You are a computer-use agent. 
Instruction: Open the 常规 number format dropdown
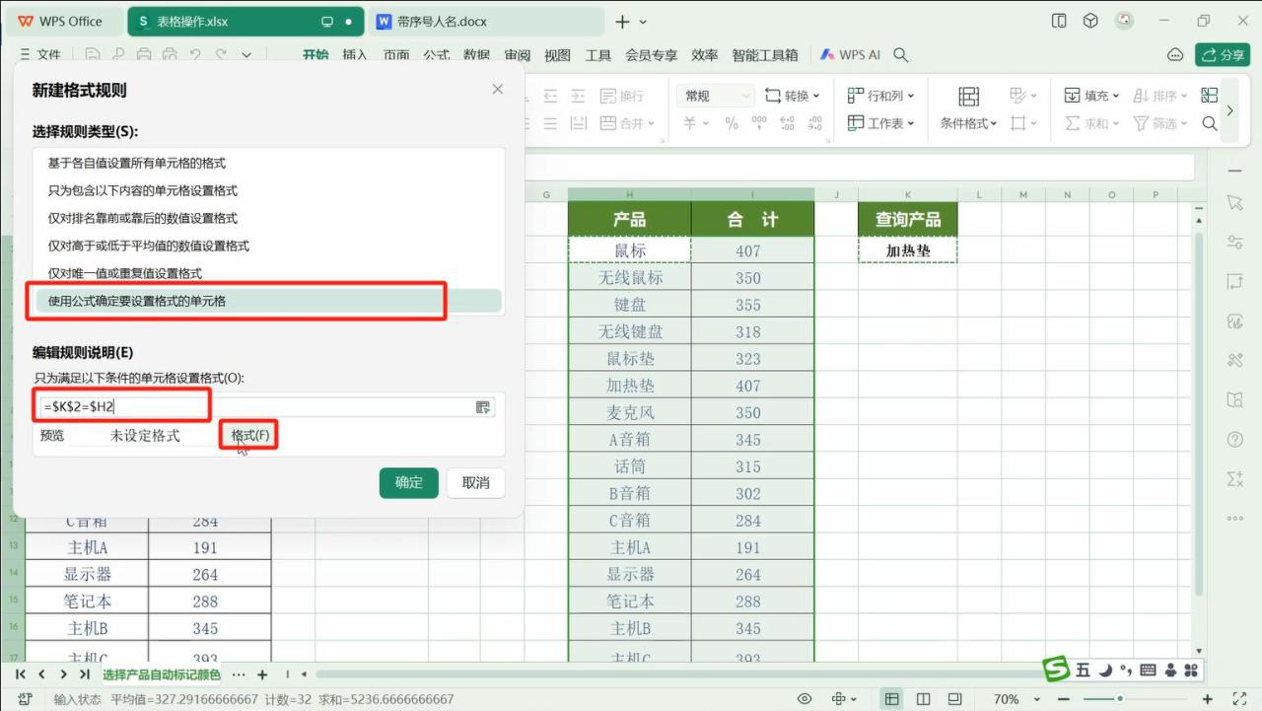coord(716,96)
